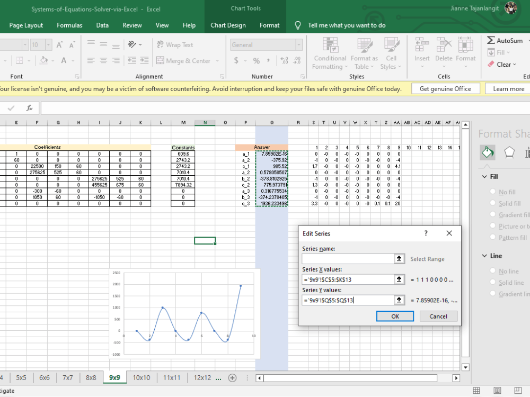
Task: Click the AutoSum sigma icon
Action: tap(491, 41)
